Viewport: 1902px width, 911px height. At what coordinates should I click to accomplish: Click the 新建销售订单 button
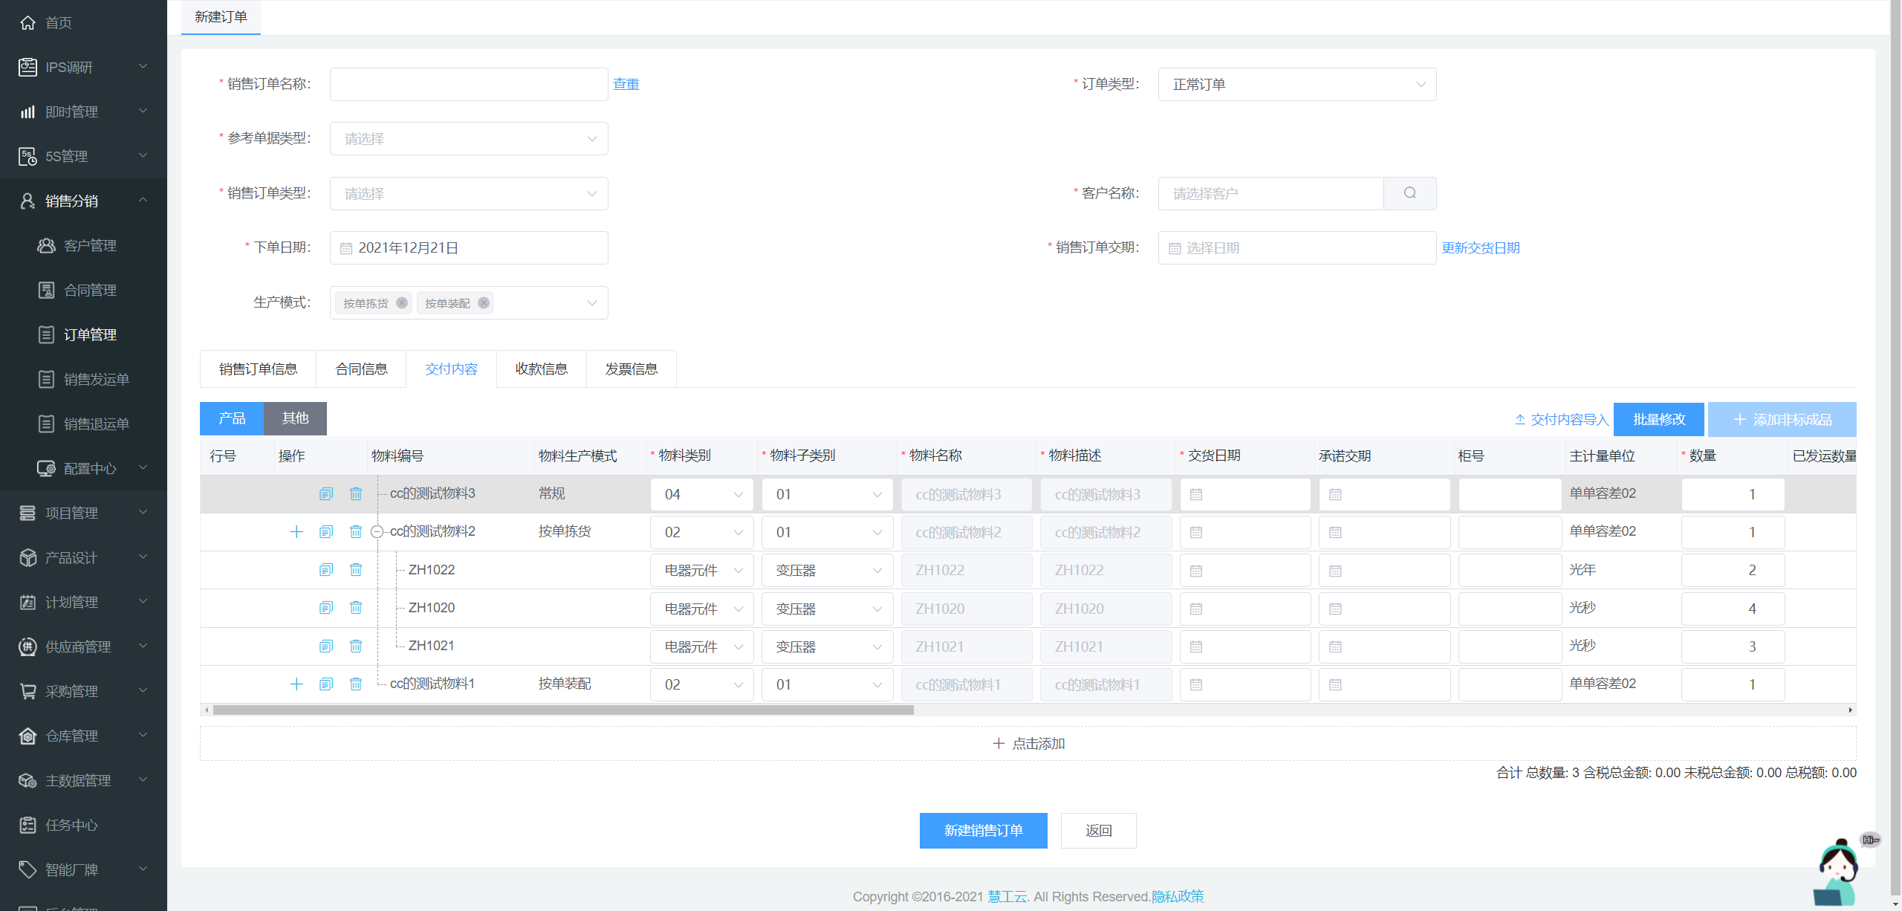[x=982, y=830]
